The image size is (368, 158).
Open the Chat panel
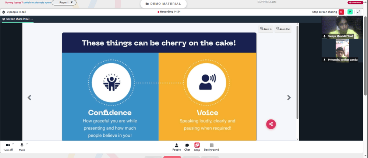(187, 147)
